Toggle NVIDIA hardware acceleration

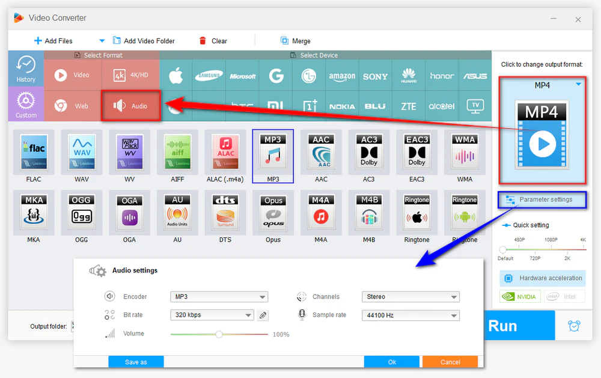[520, 296]
